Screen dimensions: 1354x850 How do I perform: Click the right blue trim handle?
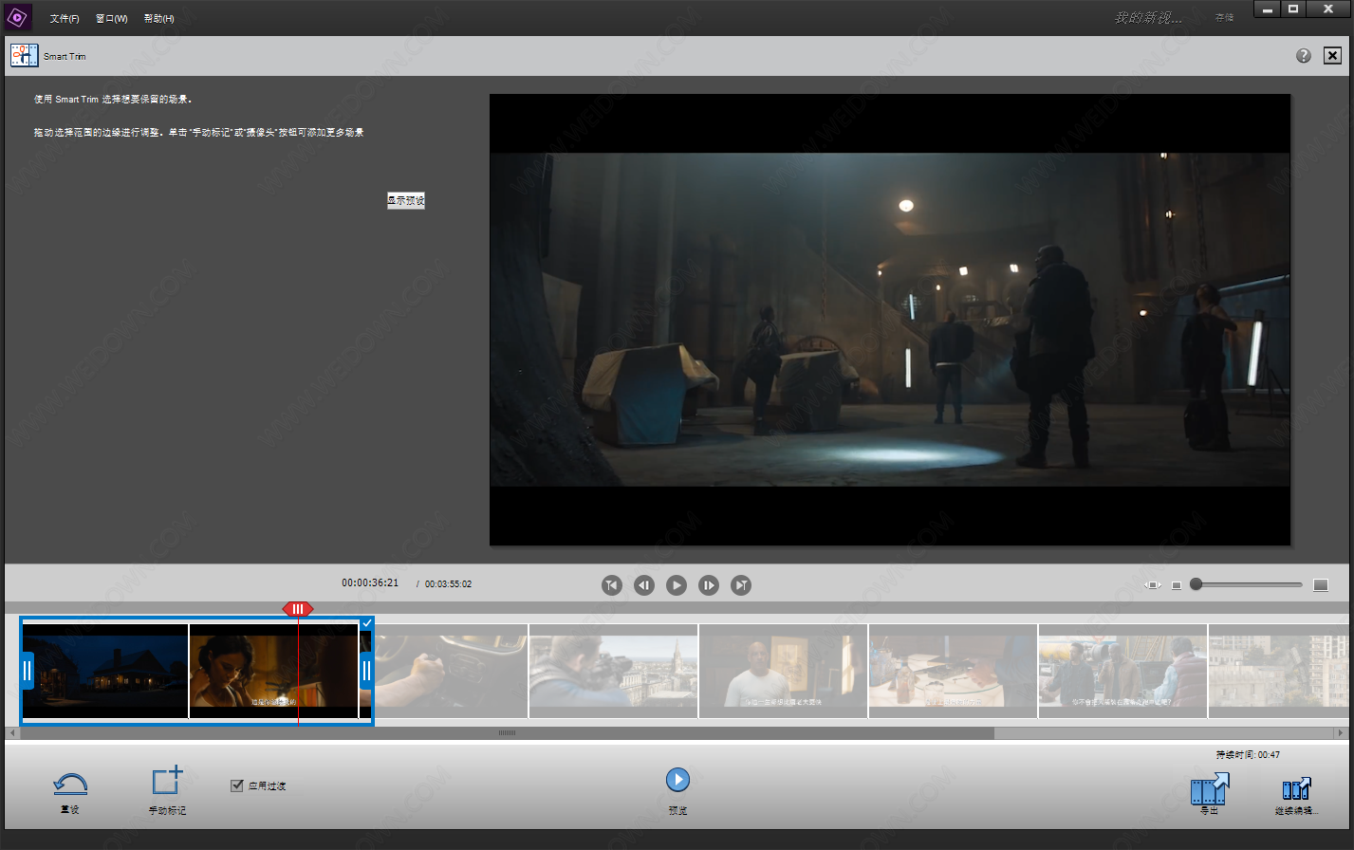366,671
